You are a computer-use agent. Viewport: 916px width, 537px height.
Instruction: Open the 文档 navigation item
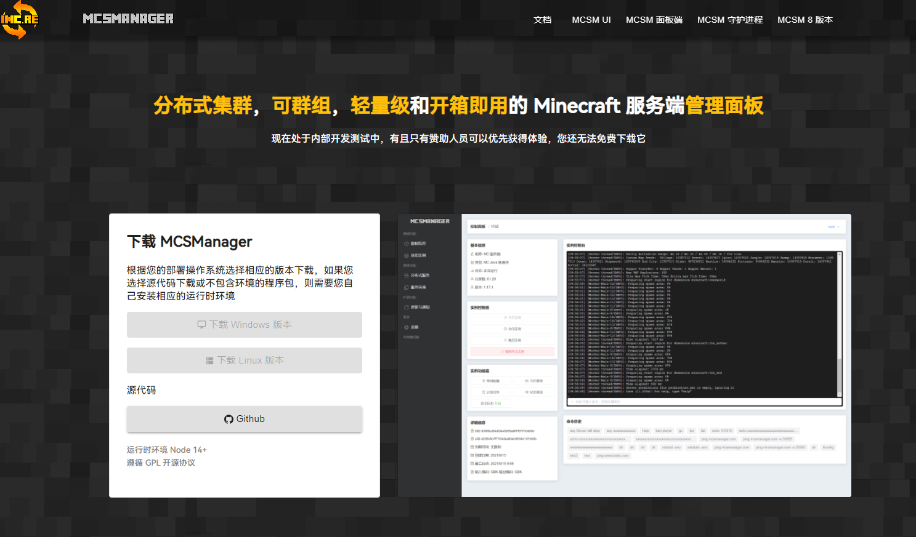(x=542, y=20)
